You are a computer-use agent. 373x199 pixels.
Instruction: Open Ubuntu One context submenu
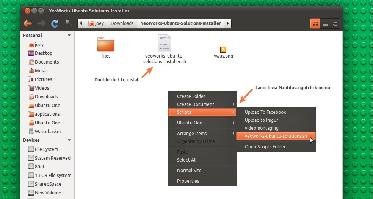[x=202, y=123]
